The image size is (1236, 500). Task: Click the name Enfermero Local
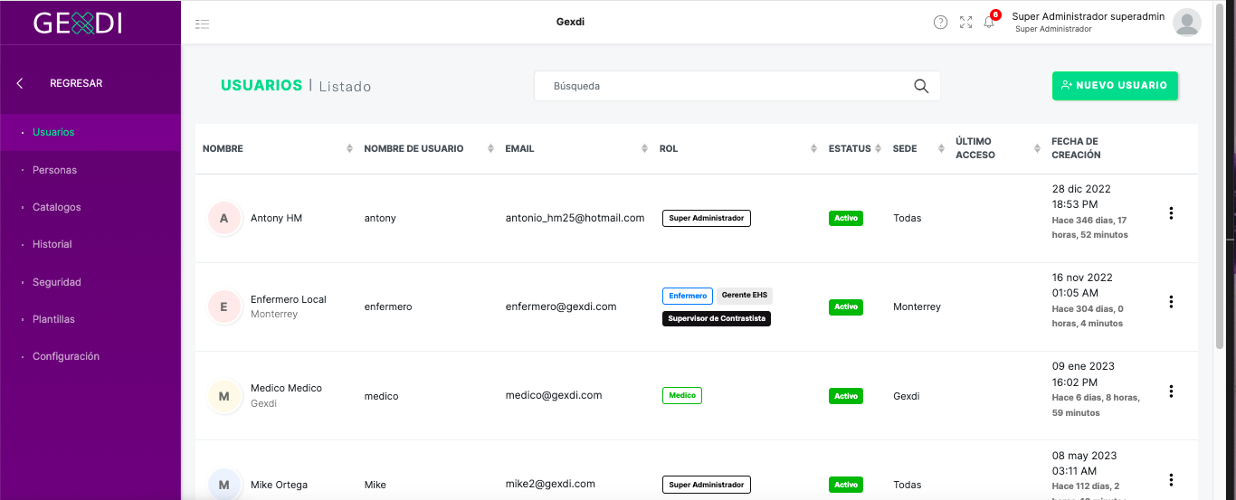point(289,299)
